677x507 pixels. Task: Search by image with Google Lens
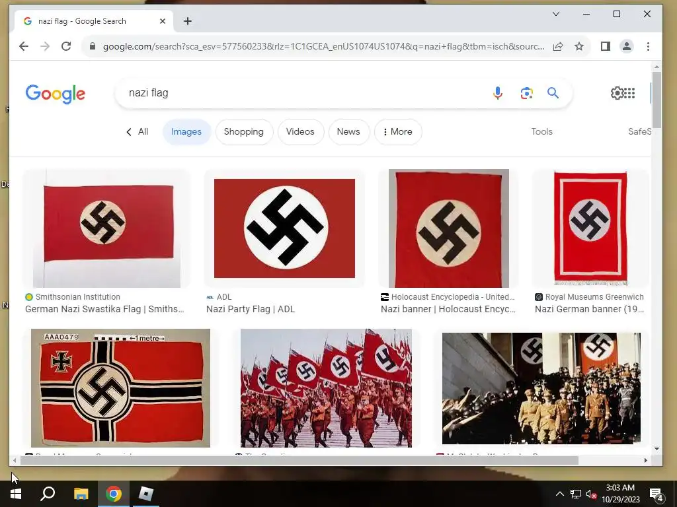(526, 93)
